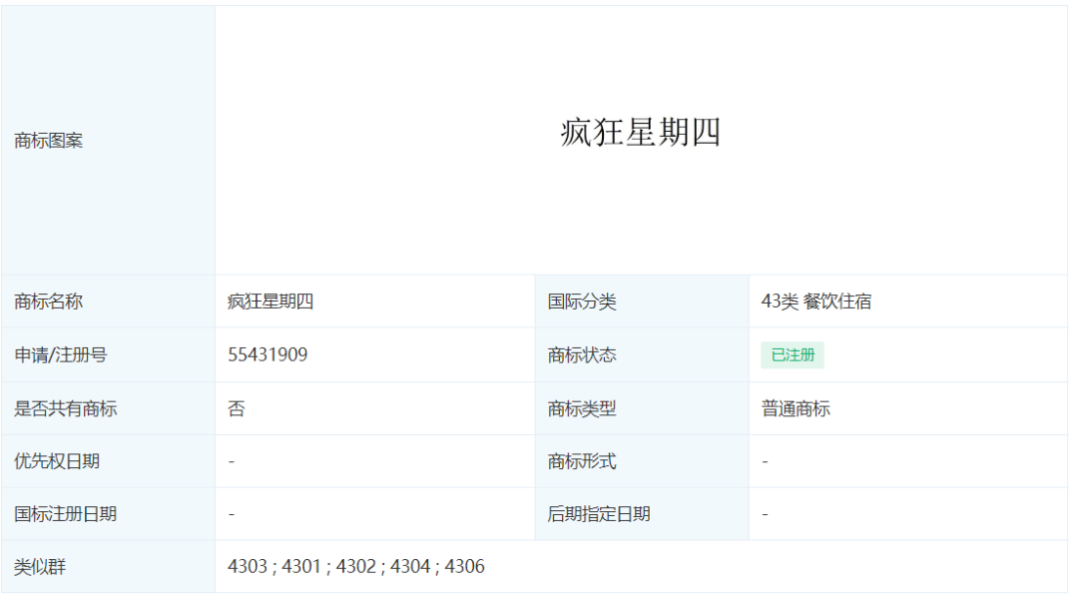Viewport: 1078px width, 603px height.
Task: Select the trademark name value 疯狂星期四
Action: [270, 301]
